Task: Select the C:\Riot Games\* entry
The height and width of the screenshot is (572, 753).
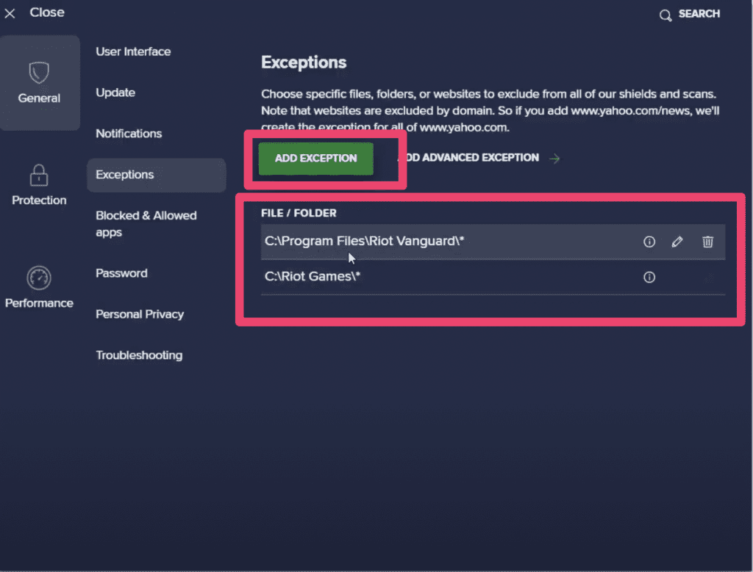Action: pos(493,277)
